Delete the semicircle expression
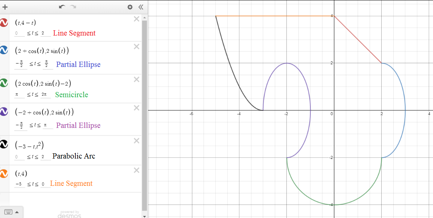The height and width of the screenshot is (218, 433). (x=136, y=79)
